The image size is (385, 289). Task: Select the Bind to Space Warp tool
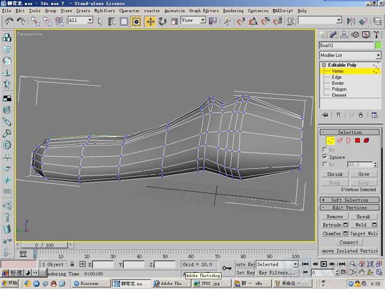tap(59, 21)
